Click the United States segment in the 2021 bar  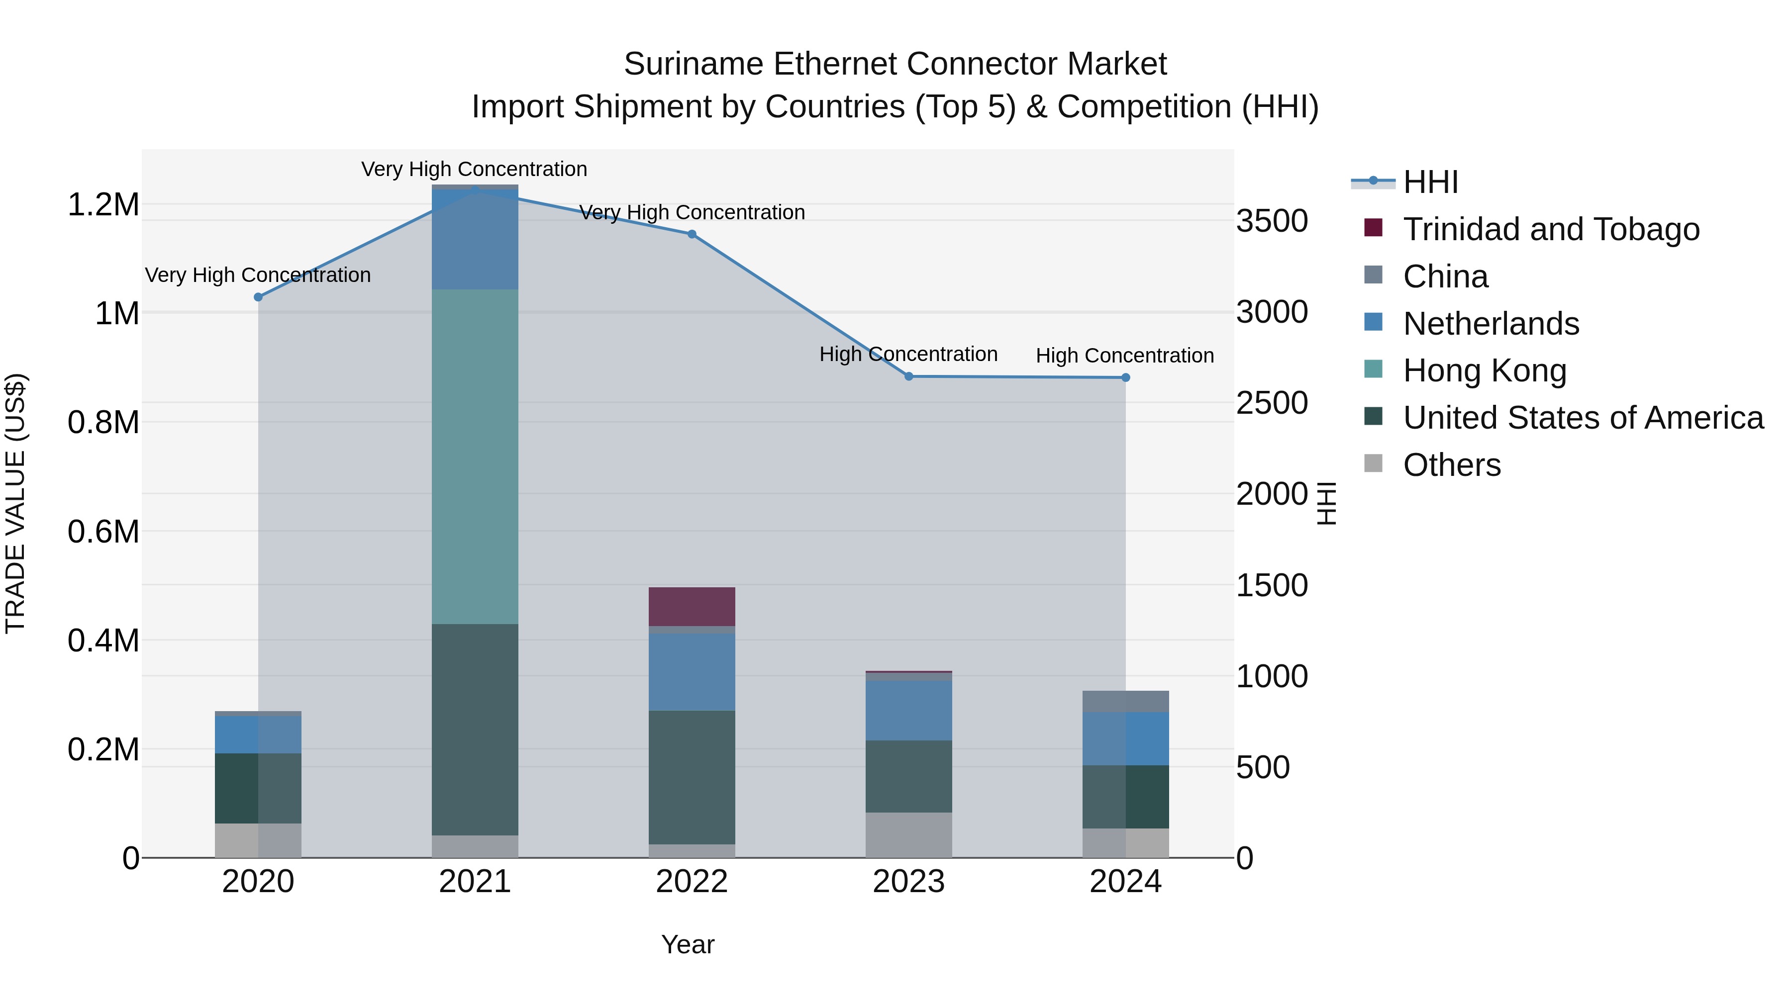(x=475, y=730)
